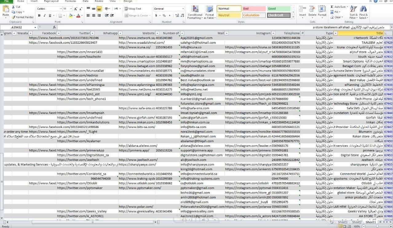Open Format as Table gallery
Image resolution: width=393 pixels, height=228 pixels.
(x=209, y=12)
